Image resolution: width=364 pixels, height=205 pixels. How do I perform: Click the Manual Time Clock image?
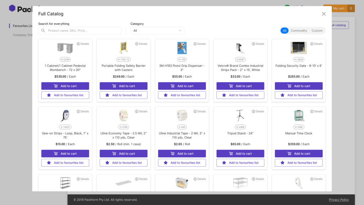[x=299, y=116]
